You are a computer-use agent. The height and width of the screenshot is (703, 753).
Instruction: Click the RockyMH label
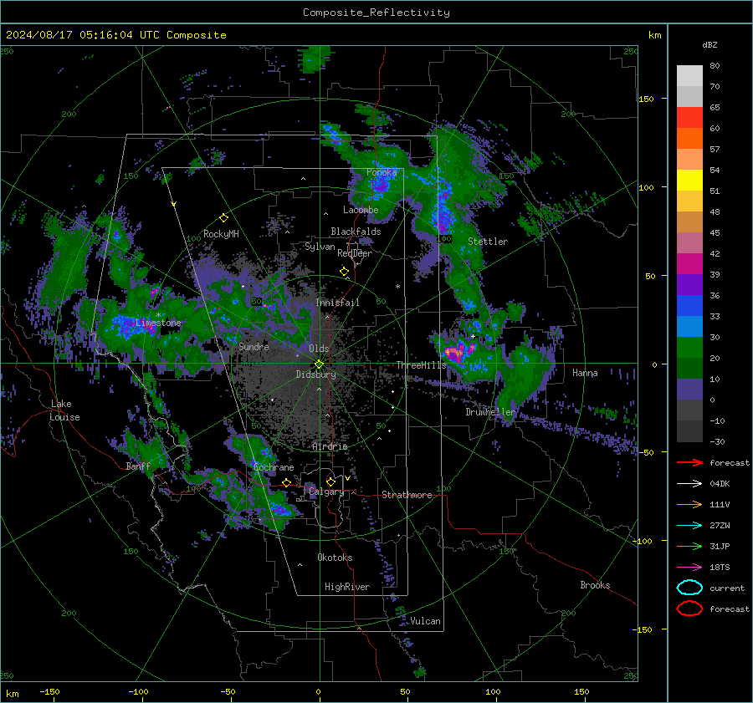(221, 234)
